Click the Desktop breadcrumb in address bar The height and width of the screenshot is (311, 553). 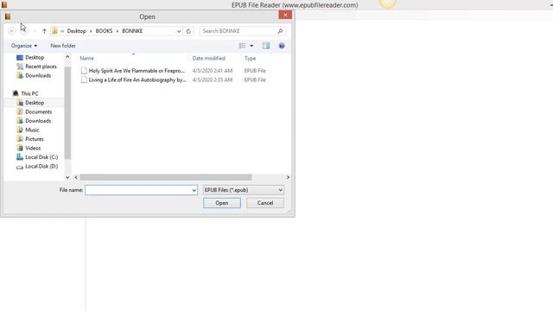pos(77,31)
